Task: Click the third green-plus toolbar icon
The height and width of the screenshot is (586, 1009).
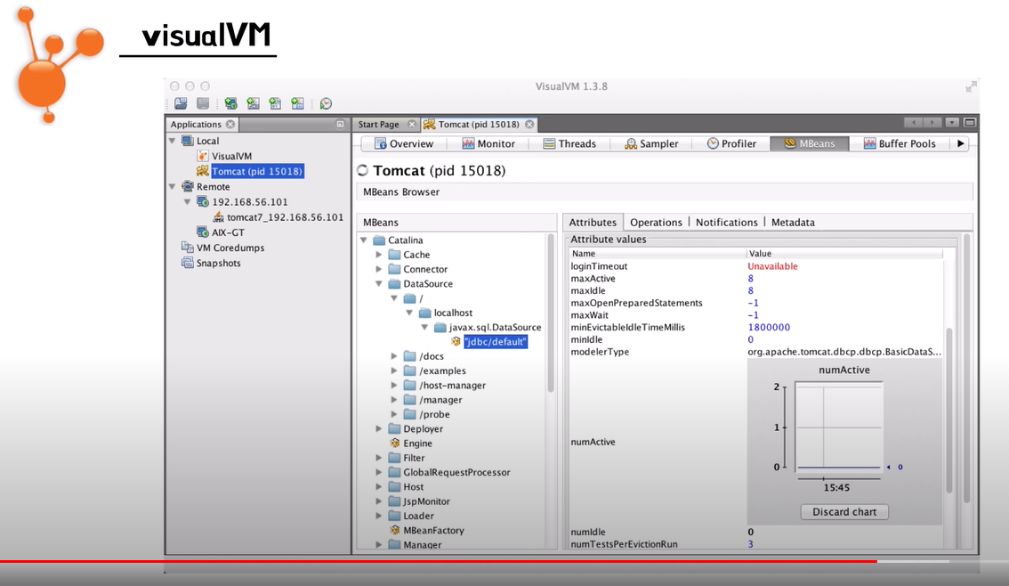Action: tap(276, 103)
